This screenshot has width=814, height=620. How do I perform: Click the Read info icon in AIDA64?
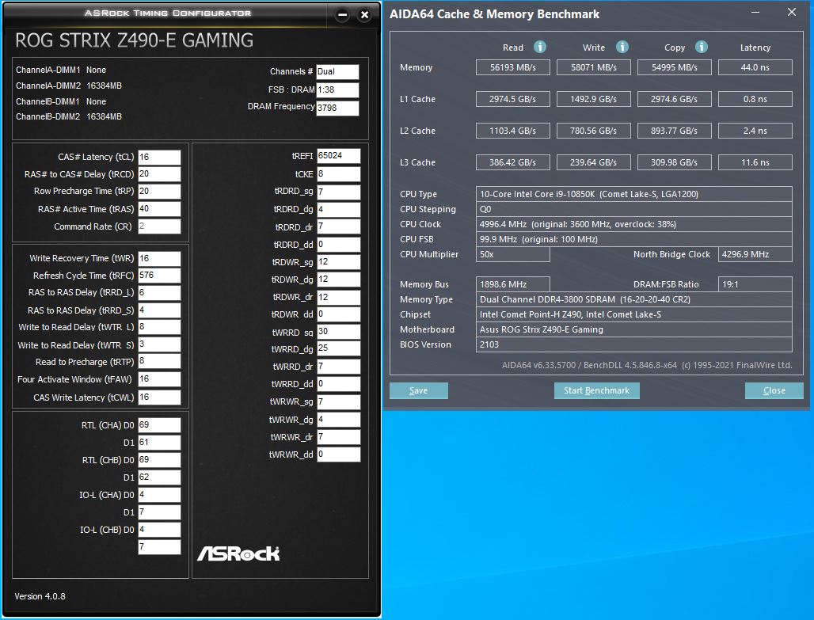coord(540,48)
